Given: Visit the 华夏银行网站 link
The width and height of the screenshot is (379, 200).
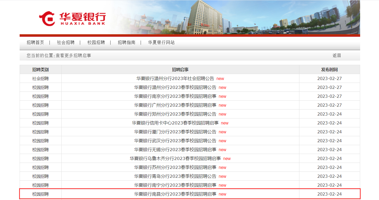Looking at the screenshot, I should pyautogui.click(x=161, y=43).
